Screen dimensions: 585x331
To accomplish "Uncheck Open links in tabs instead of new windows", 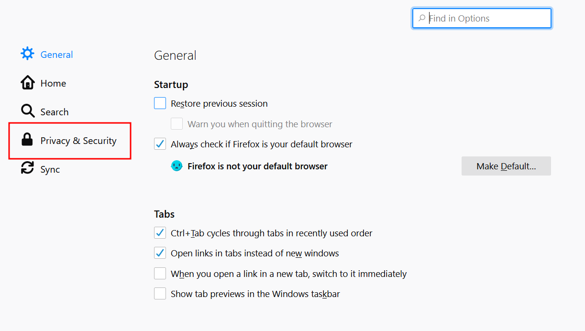I will coord(160,253).
